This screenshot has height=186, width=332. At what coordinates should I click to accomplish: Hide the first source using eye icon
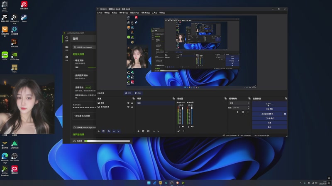(128, 103)
